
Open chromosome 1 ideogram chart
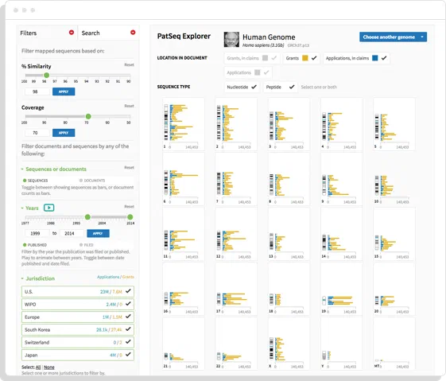pos(184,124)
